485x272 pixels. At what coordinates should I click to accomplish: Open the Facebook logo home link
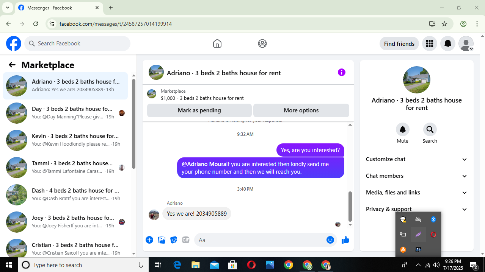click(14, 44)
